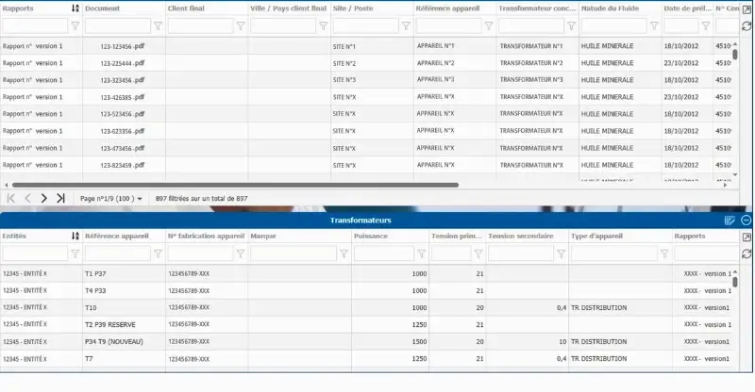Go to previous page of reports
The image size is (755, 392).
[27, 198]
